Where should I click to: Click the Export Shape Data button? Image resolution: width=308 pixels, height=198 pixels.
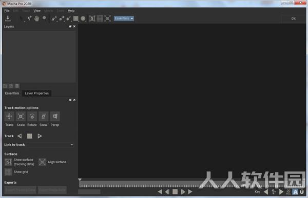(52, 190)
